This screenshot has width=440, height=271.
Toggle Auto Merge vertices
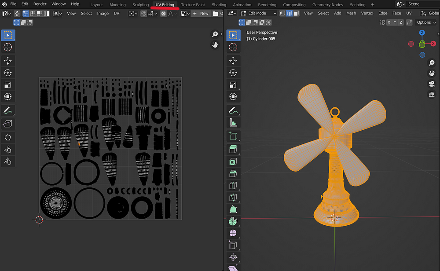[409, 22]
